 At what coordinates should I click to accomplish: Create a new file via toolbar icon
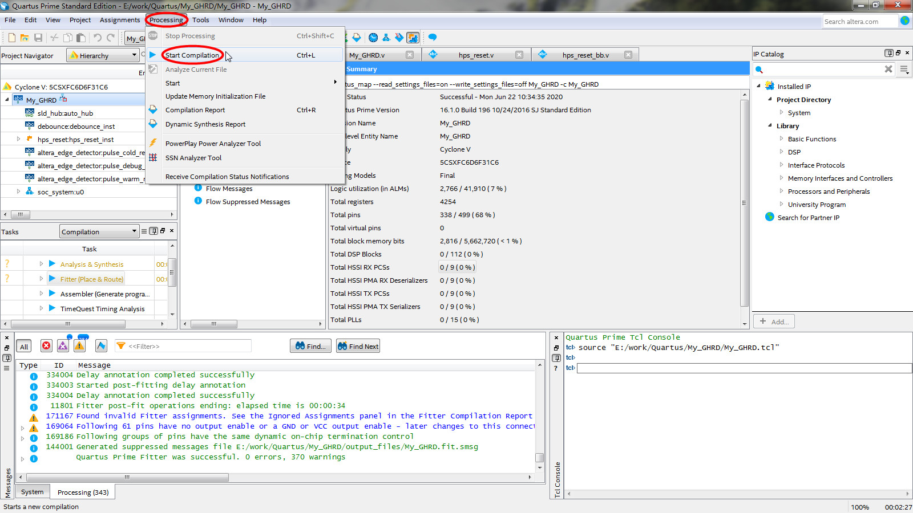point(11,38)
